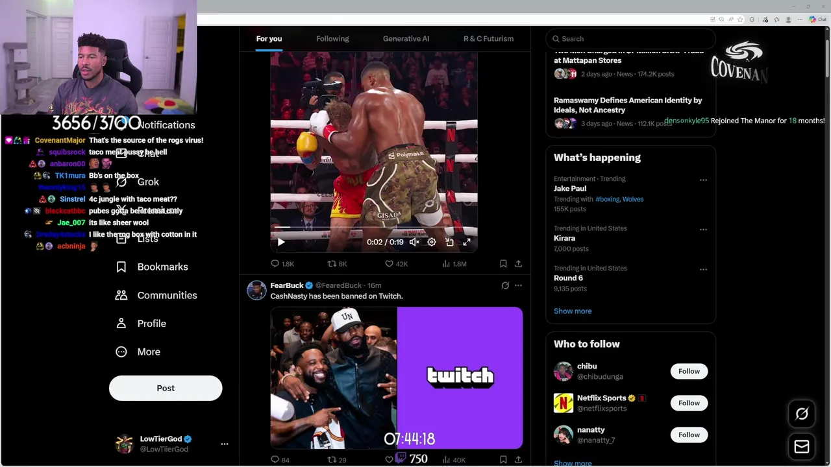Viewport: 831px width, 467px height.
Task: Play the boxing video
Action: point(281,242)
